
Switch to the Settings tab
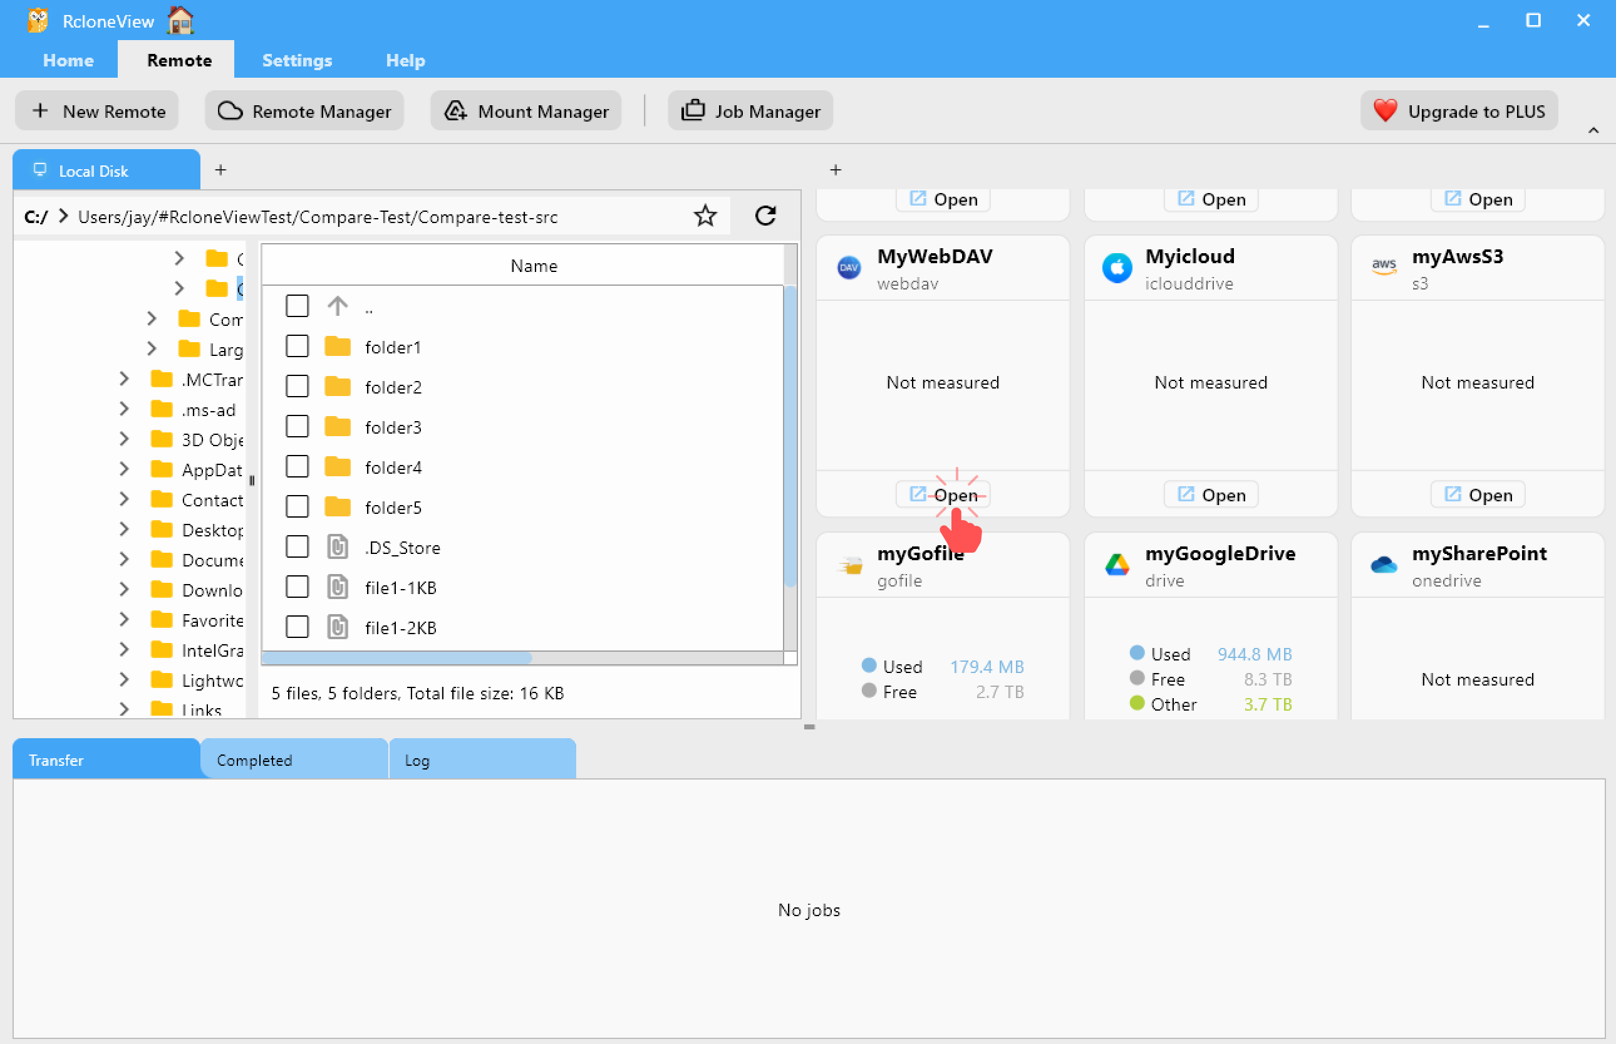(x=297, y=60)
